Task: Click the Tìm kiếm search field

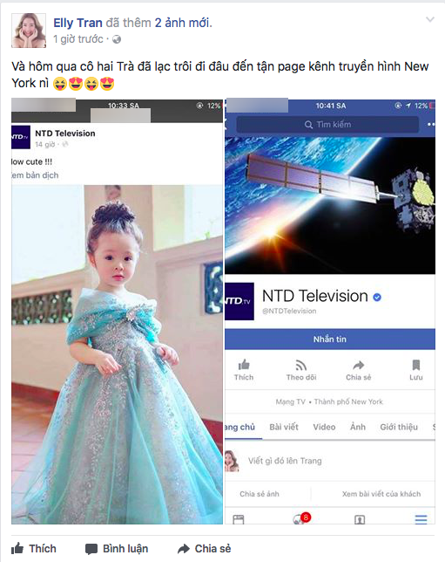Action: [x=327, y=125]
